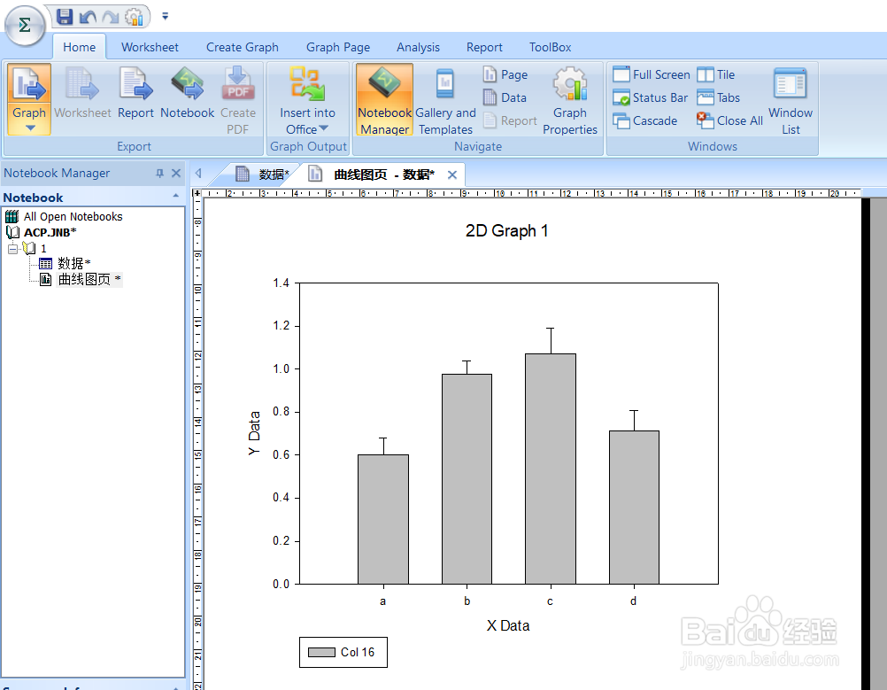Select the Y Data axis title
This screenshot has width=887, height=690.
254,433
